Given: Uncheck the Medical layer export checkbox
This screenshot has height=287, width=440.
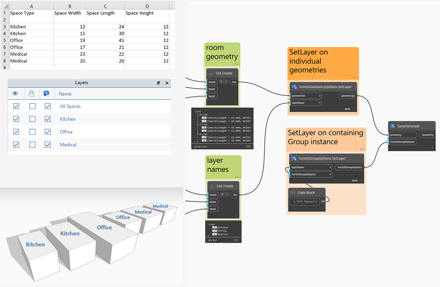Looking at the screenshot, I should tap(48, 145).
